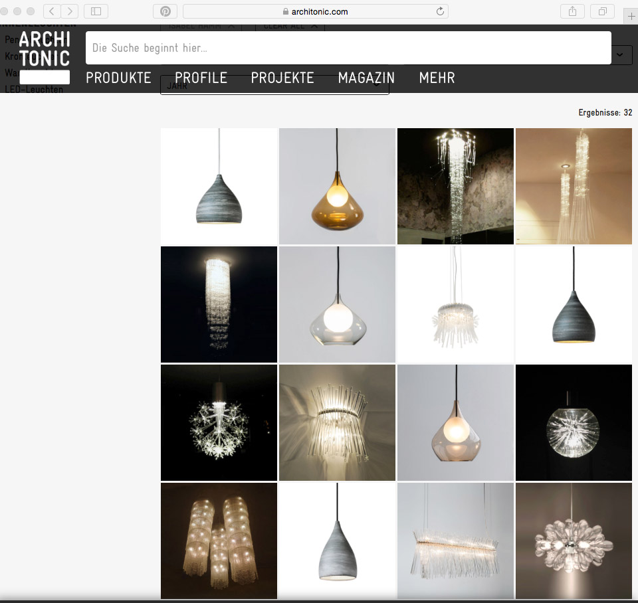
Task: Open the glass sphere starburst lamp thumbnail
Action: [574, 422]
